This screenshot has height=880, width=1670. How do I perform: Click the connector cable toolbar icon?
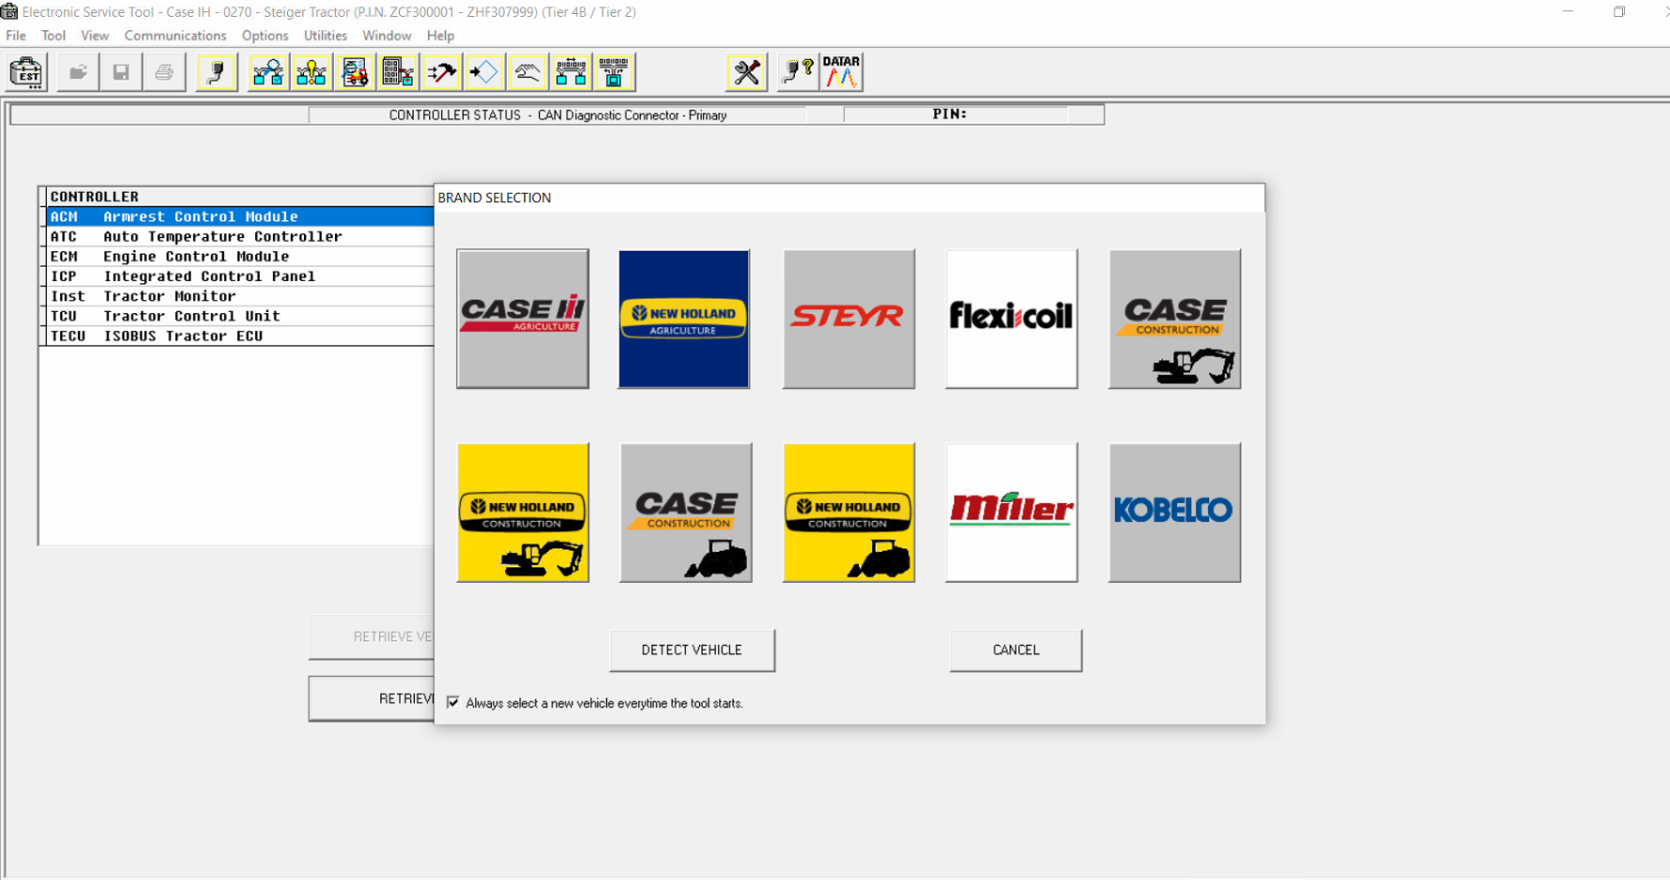pos(216,72)
